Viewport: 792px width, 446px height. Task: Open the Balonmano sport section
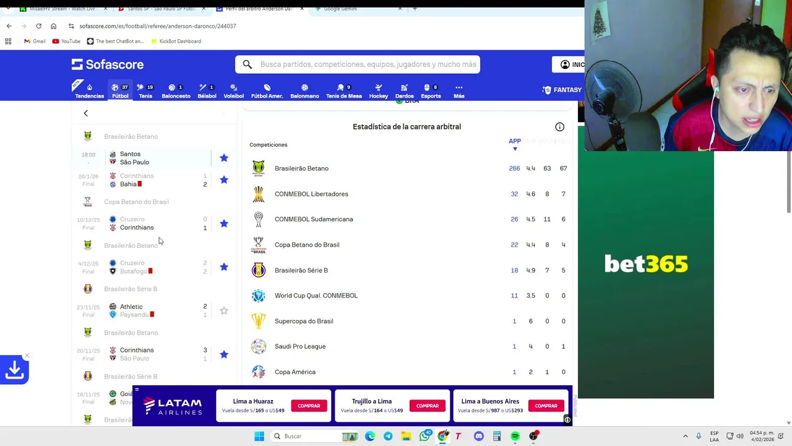pos(304,90)
